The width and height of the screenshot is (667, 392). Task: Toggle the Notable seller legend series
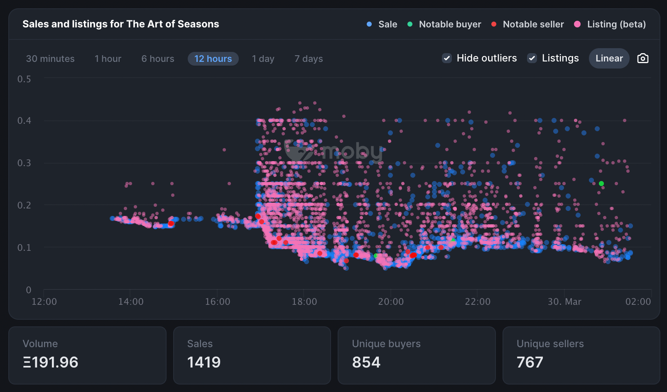[527, 24]
